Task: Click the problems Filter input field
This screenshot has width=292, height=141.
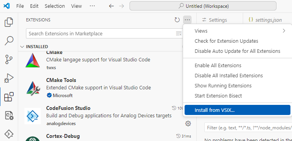Action: 248,128
